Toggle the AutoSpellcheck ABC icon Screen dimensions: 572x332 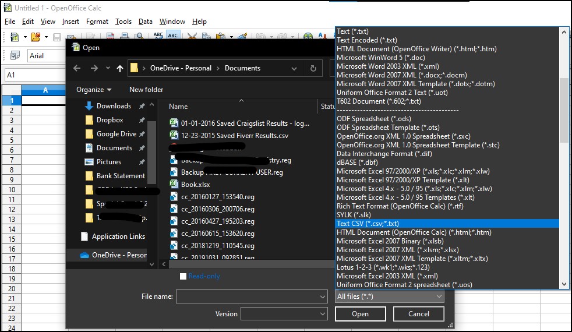point(173,36)
